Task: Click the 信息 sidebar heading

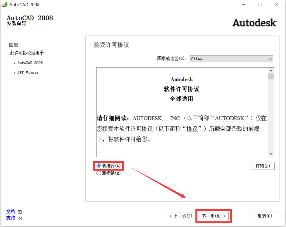Action: (13, 45)
